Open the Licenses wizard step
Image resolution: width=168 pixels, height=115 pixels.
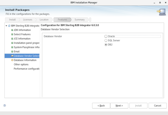click(x=28, y=20)
